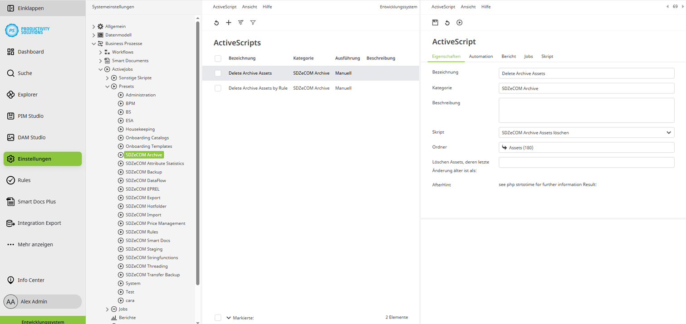Open the DAM Studio sidebar icon
Viewport: 686px width, 324px height.
[x=11, y=137]
